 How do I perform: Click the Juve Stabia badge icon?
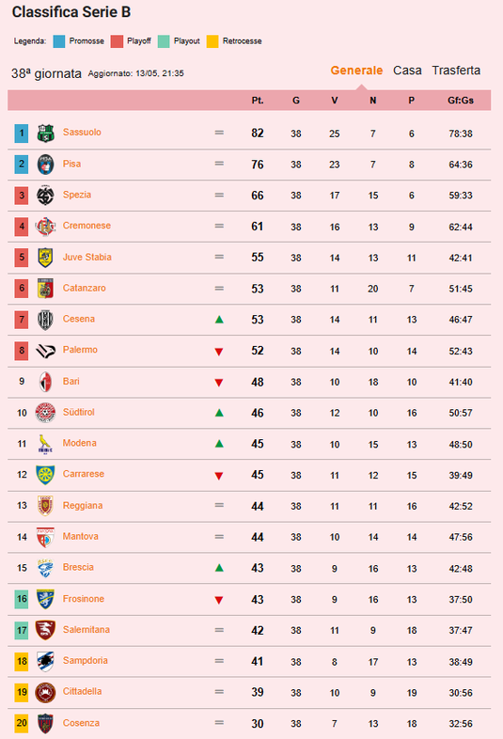tap(45, 258)
